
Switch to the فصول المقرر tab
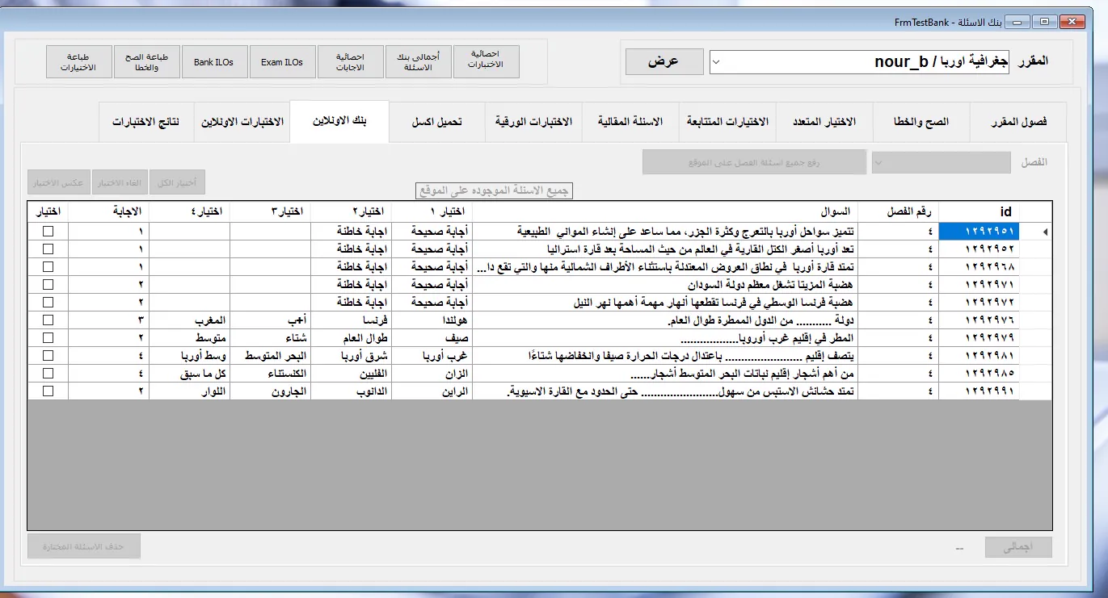pos(1018,122)
